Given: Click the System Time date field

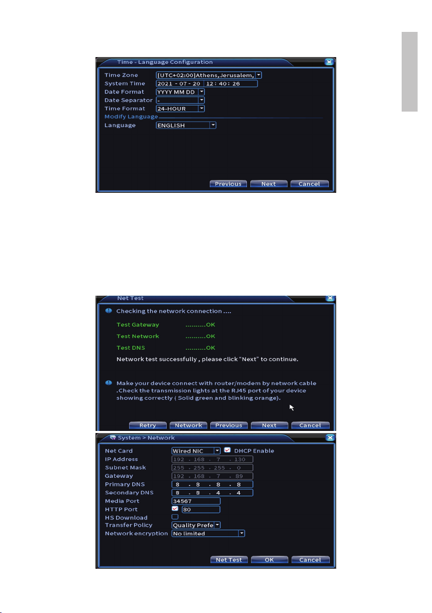Looking at the screenshot, I should tap(179, 84).
